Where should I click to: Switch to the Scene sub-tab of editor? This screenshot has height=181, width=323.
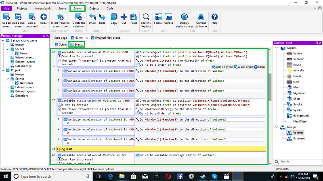pos(61,44)
